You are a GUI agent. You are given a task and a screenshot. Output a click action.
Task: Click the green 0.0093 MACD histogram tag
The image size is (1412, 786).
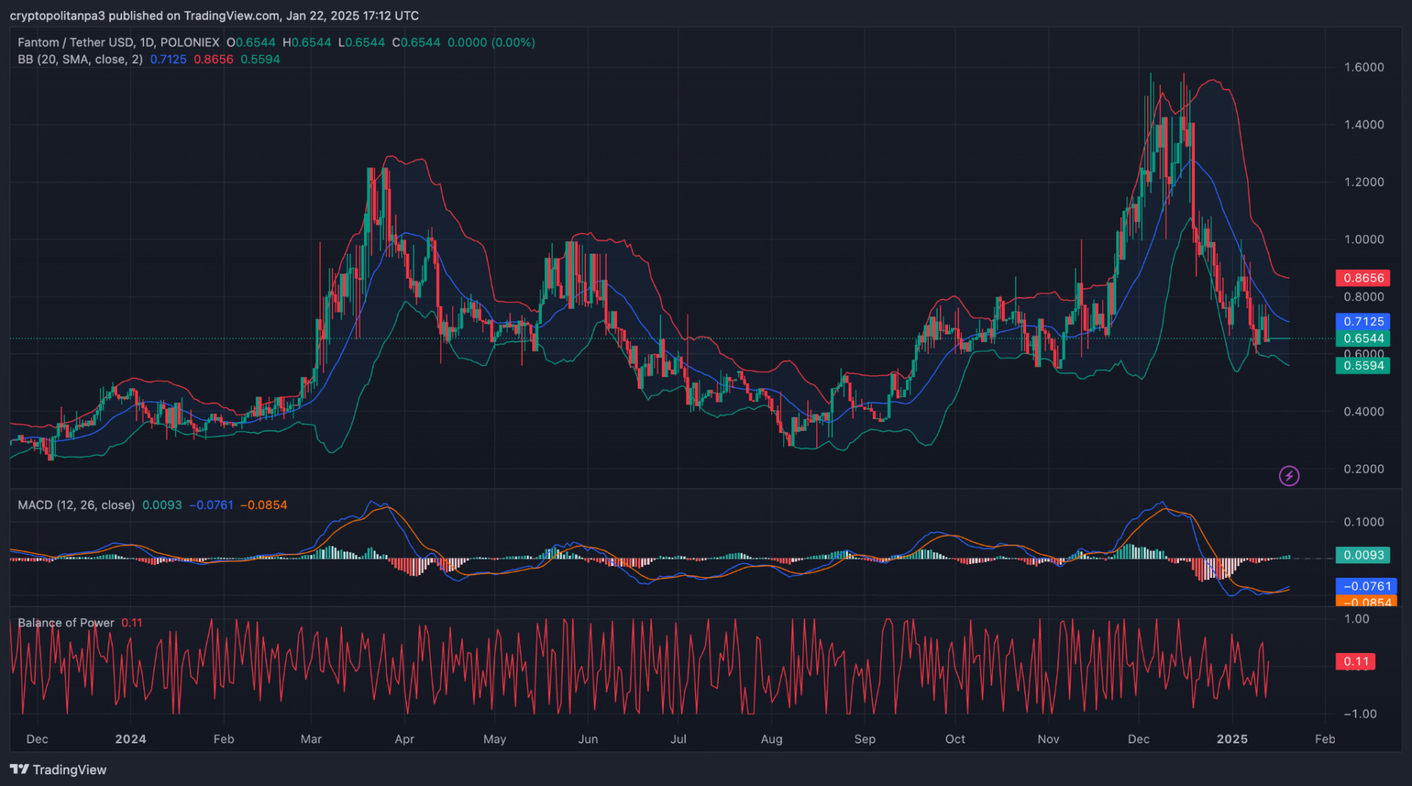tap(1363, 555)
